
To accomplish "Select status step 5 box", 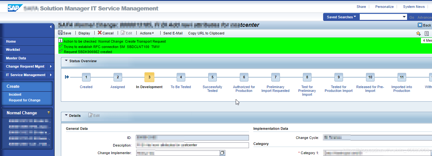I will [x=212, y=77].
